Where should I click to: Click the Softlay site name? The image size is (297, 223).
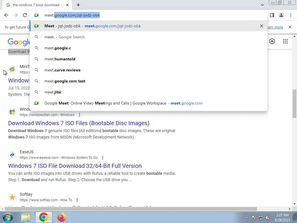(26, 194)
